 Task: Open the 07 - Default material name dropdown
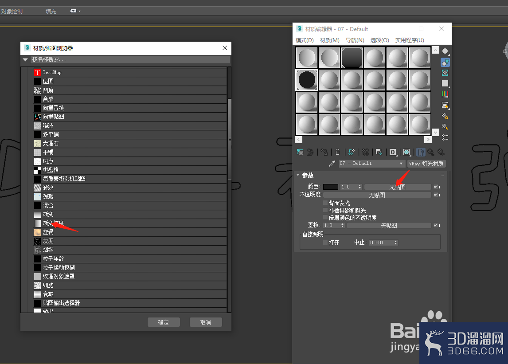[372, 163]
